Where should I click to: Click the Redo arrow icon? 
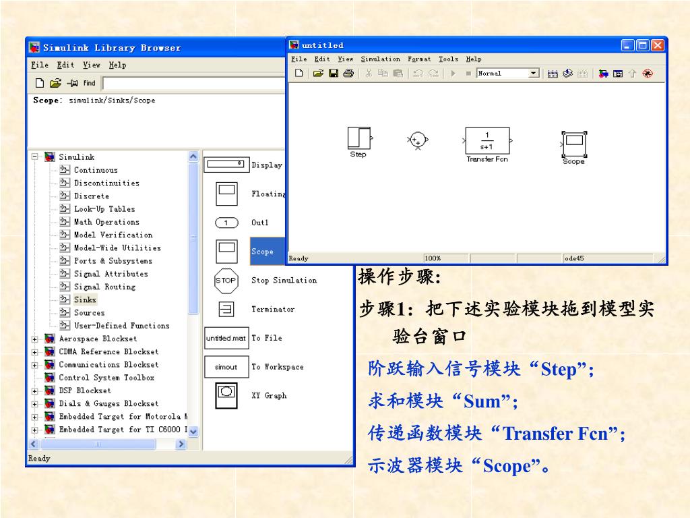(433, 73)
